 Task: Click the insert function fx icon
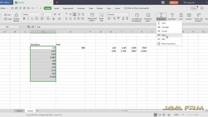click(33, 27)
